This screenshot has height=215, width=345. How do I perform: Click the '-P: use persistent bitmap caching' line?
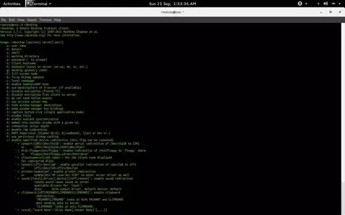pyautogui.click(x=32, y=137)
